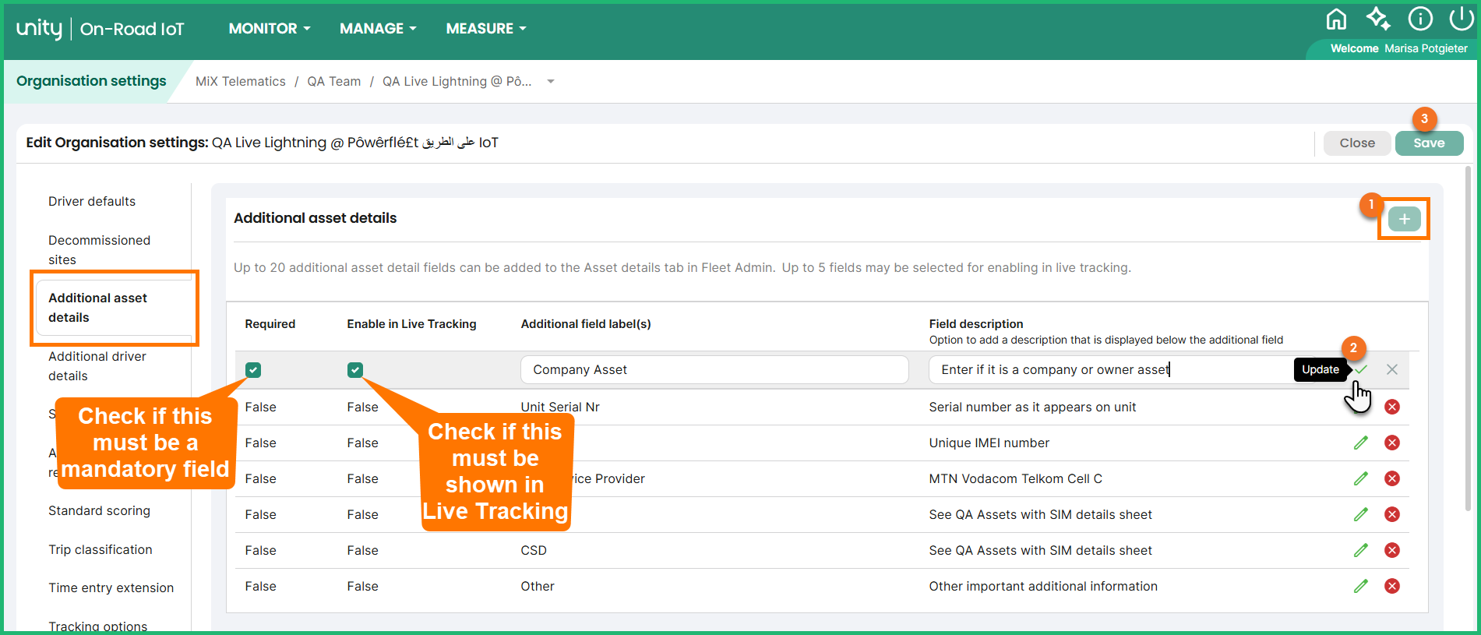
Task: Open the information icon in the header
Action: (x=1420, y=19)
